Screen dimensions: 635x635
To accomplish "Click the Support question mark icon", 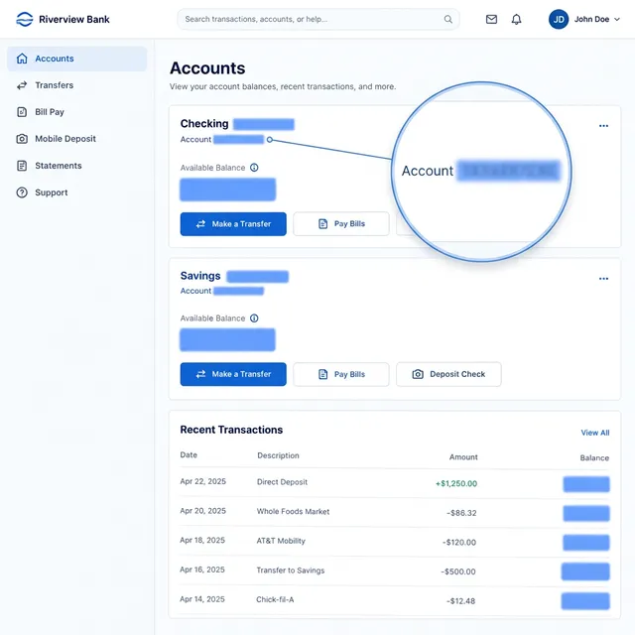I will 22,192.
